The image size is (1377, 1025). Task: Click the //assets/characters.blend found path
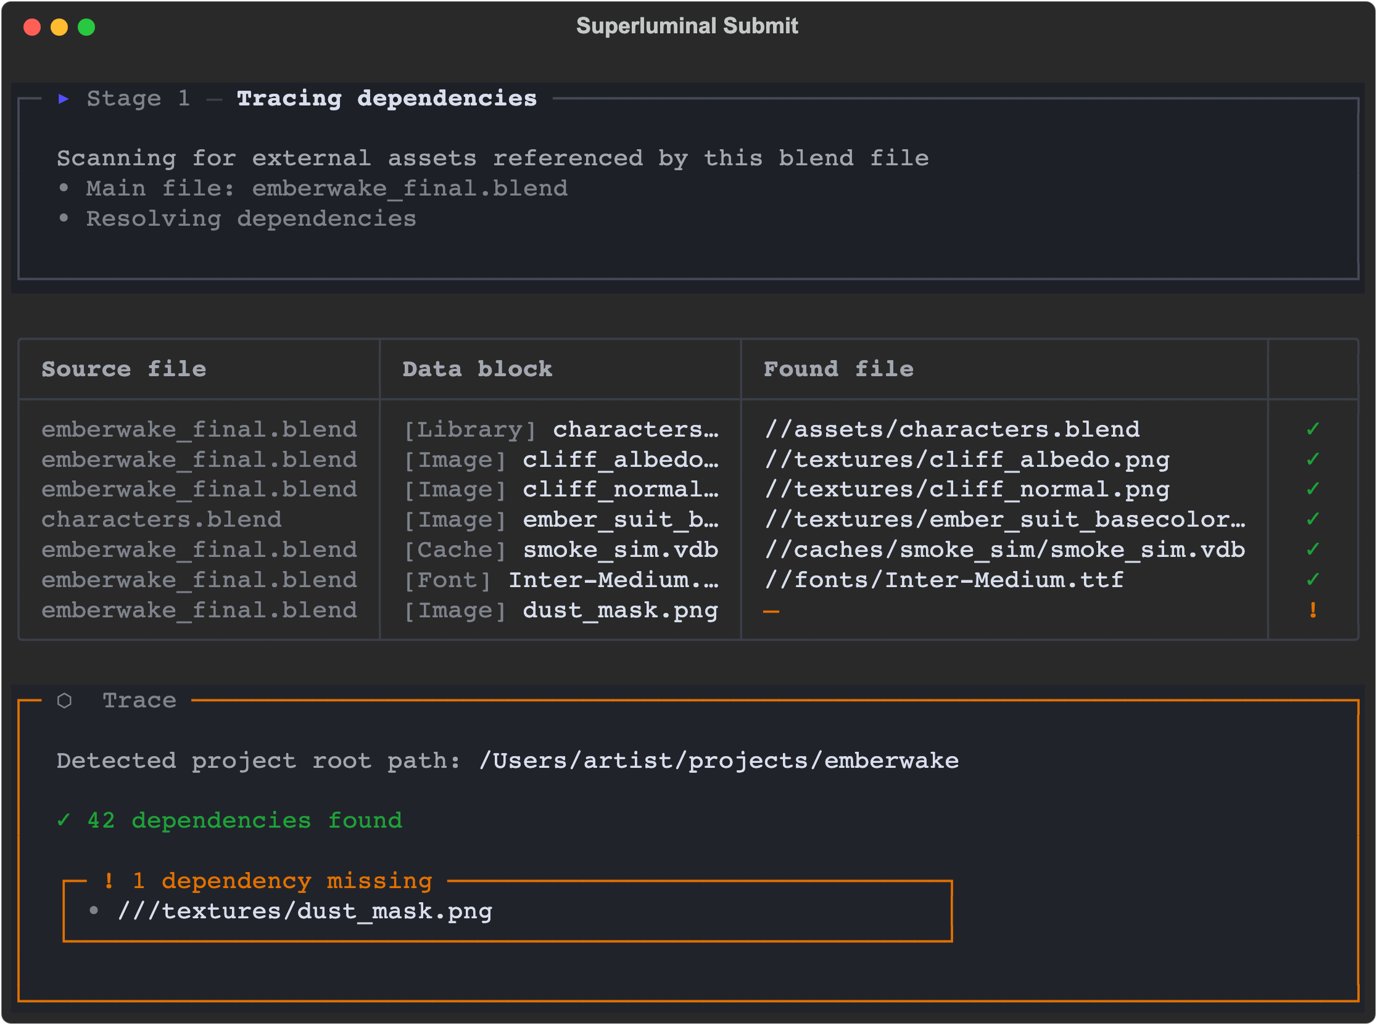[x=952, y=429]
